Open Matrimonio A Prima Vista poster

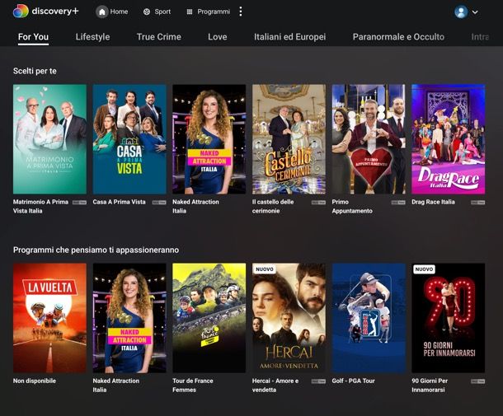tap(49, 139)
